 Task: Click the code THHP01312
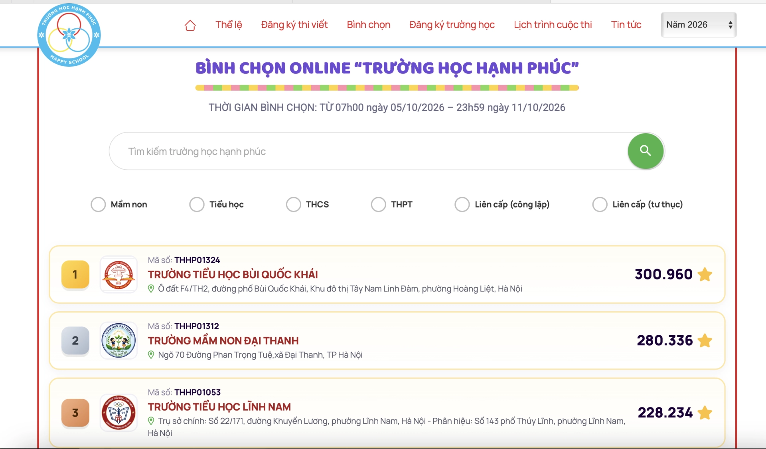pyautogui.click(x=197, y=326)
